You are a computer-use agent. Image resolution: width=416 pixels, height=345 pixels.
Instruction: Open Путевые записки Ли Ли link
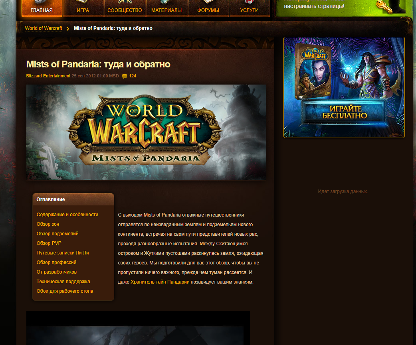(63, 253)
